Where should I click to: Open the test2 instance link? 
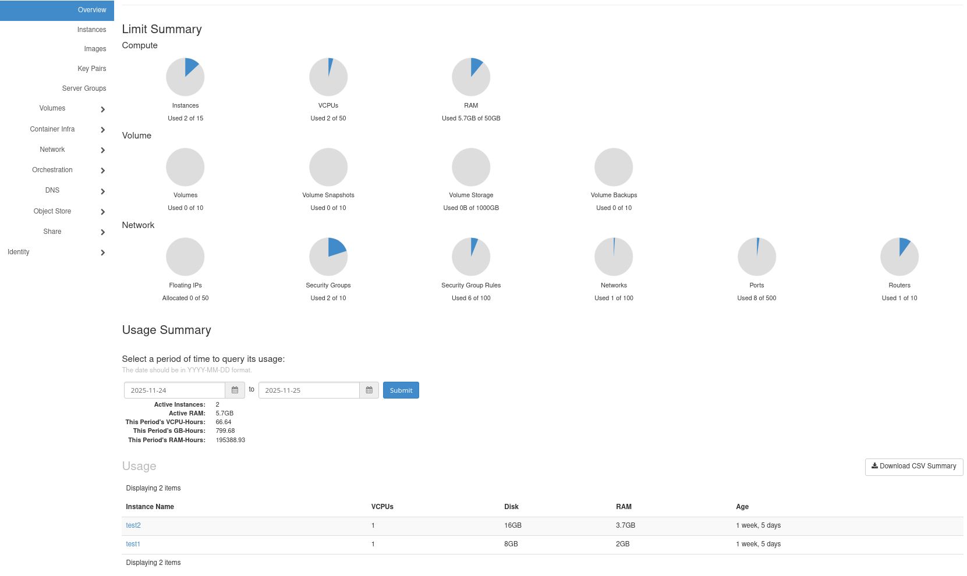133,526
